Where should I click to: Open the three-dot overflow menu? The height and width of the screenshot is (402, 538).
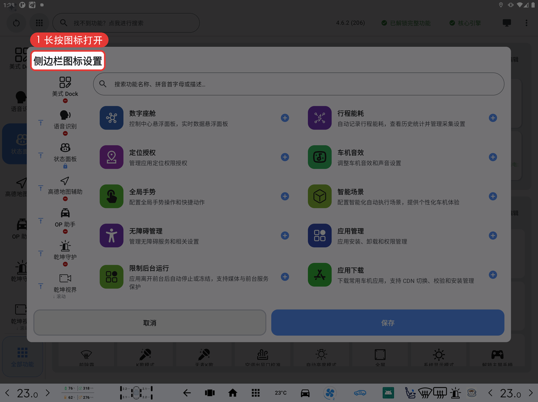(526, 23)
